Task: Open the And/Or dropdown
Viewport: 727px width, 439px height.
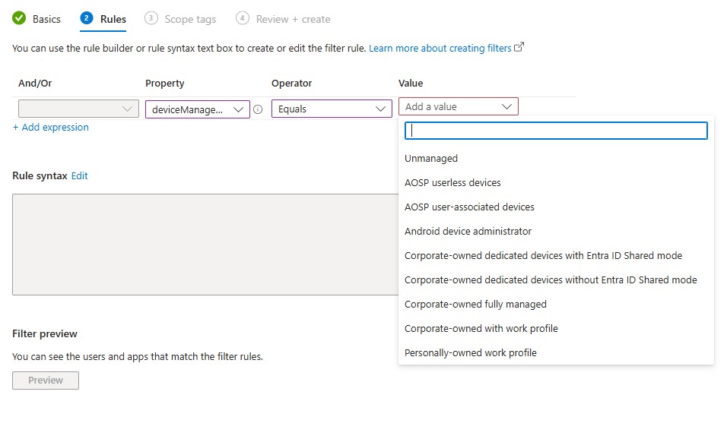Action: click(78, 109)
